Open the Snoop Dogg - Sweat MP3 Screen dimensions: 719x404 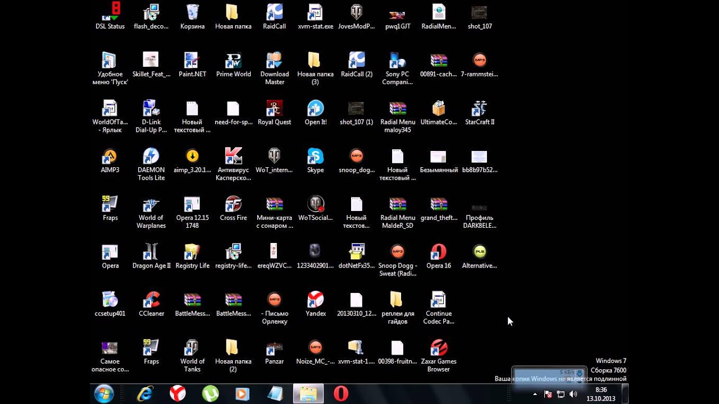click(x=397, y=260)
